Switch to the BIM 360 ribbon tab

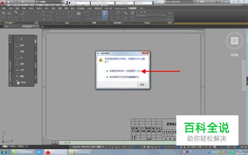(x=108, y=8)
